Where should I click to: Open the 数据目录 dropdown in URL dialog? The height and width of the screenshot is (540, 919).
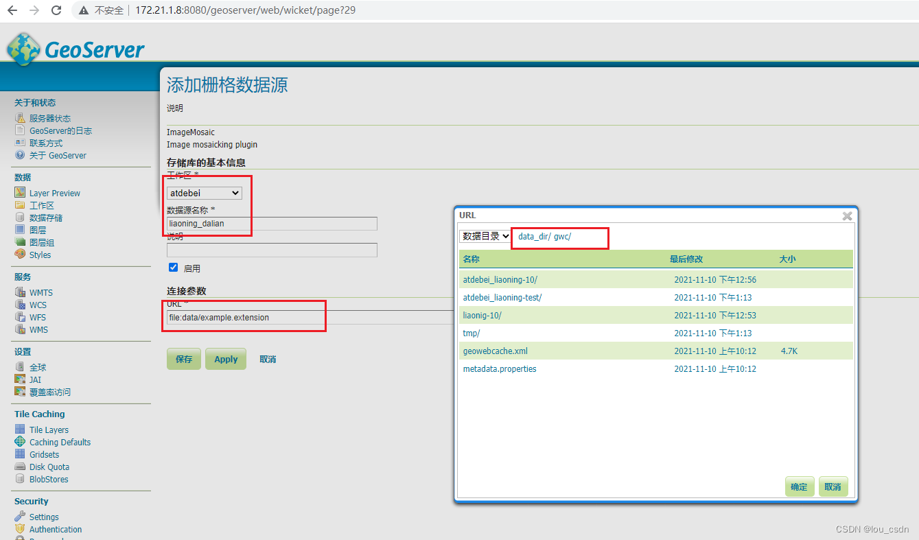pyautogui.click(x=485, y=236)
